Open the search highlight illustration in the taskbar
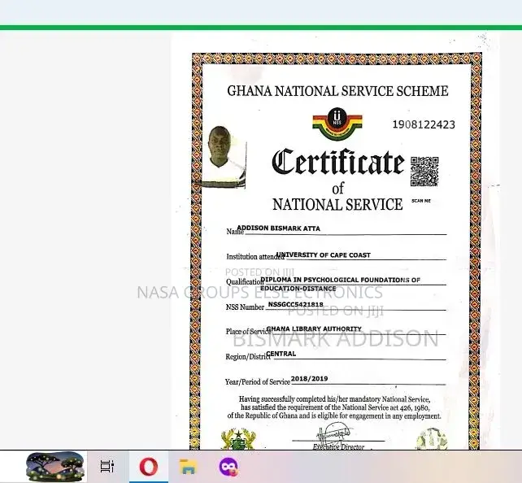Screen dimensions: 522x483 click(x=55, y=467)
